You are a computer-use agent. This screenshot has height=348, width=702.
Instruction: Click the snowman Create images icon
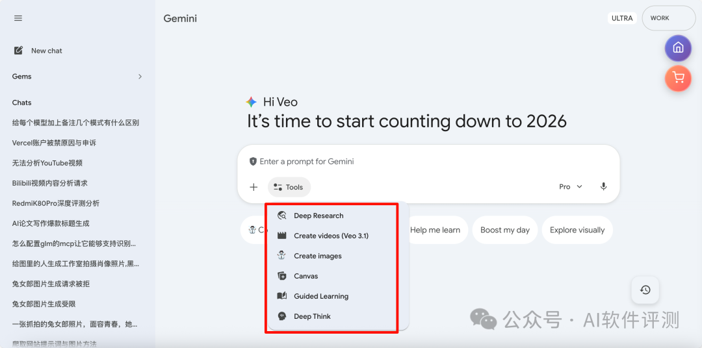point(281,256)
